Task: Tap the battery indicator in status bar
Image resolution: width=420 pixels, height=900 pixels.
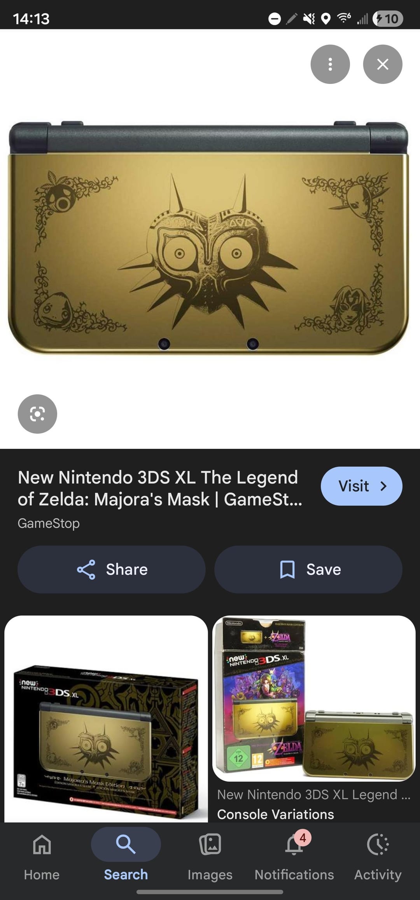Action: pyautogui.click(x=388, y=19)
